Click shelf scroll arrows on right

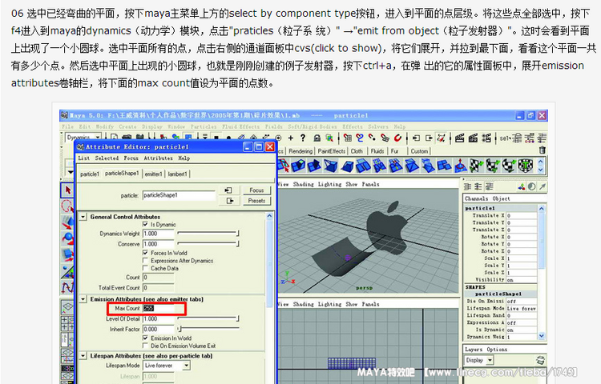(x=541, y=166)
